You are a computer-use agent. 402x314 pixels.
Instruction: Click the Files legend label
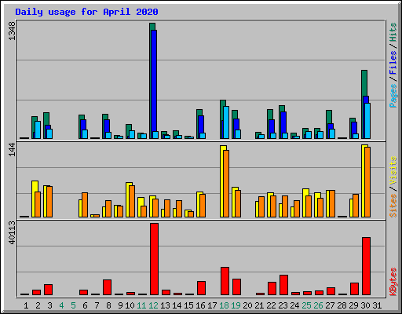coord(393,63)
